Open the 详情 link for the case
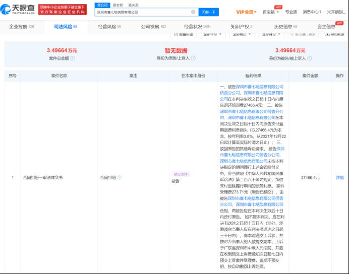Screen dimensions: 349x274 pyautogui.click(x=339, y=178)
